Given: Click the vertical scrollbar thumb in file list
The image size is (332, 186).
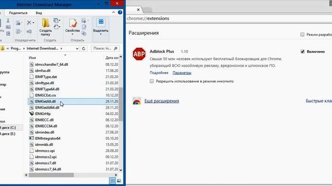Looking at the screenshot, I should pos(121,104).
